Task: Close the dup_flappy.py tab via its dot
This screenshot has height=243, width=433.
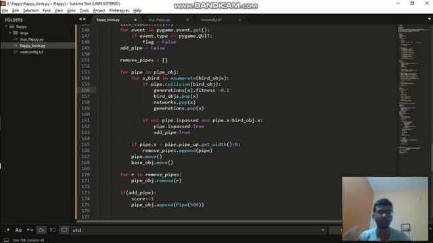Action: point(187,20)
